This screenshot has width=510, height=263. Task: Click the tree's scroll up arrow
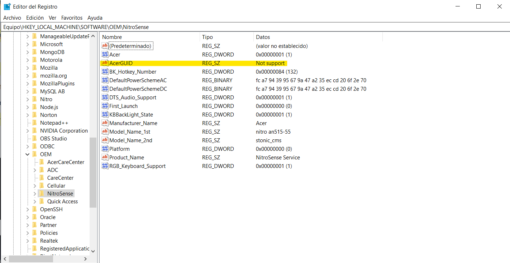pyautogui.click(x=93, y=36)
